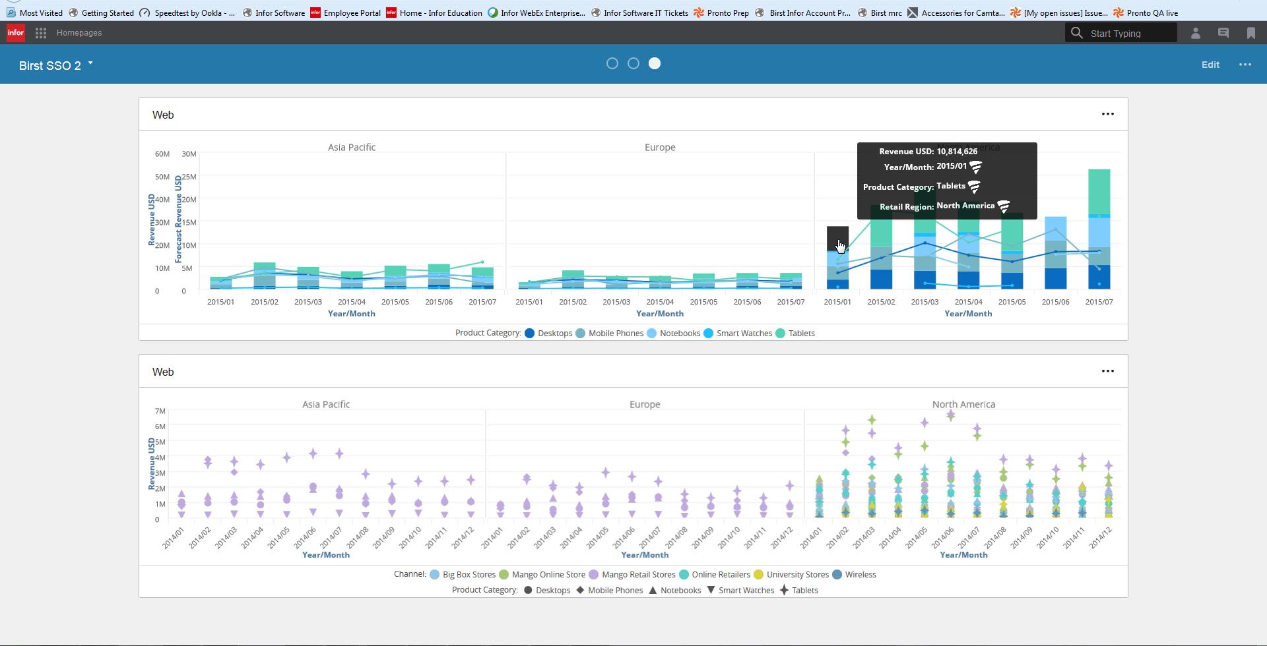Open the chat messages icon
The image size is (1267, 646).
[x=1223, y=33]
